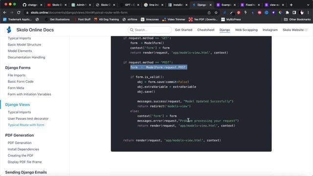Click the Skolo Online Docs title
This screenshot has height=176, width=313.
35,30
